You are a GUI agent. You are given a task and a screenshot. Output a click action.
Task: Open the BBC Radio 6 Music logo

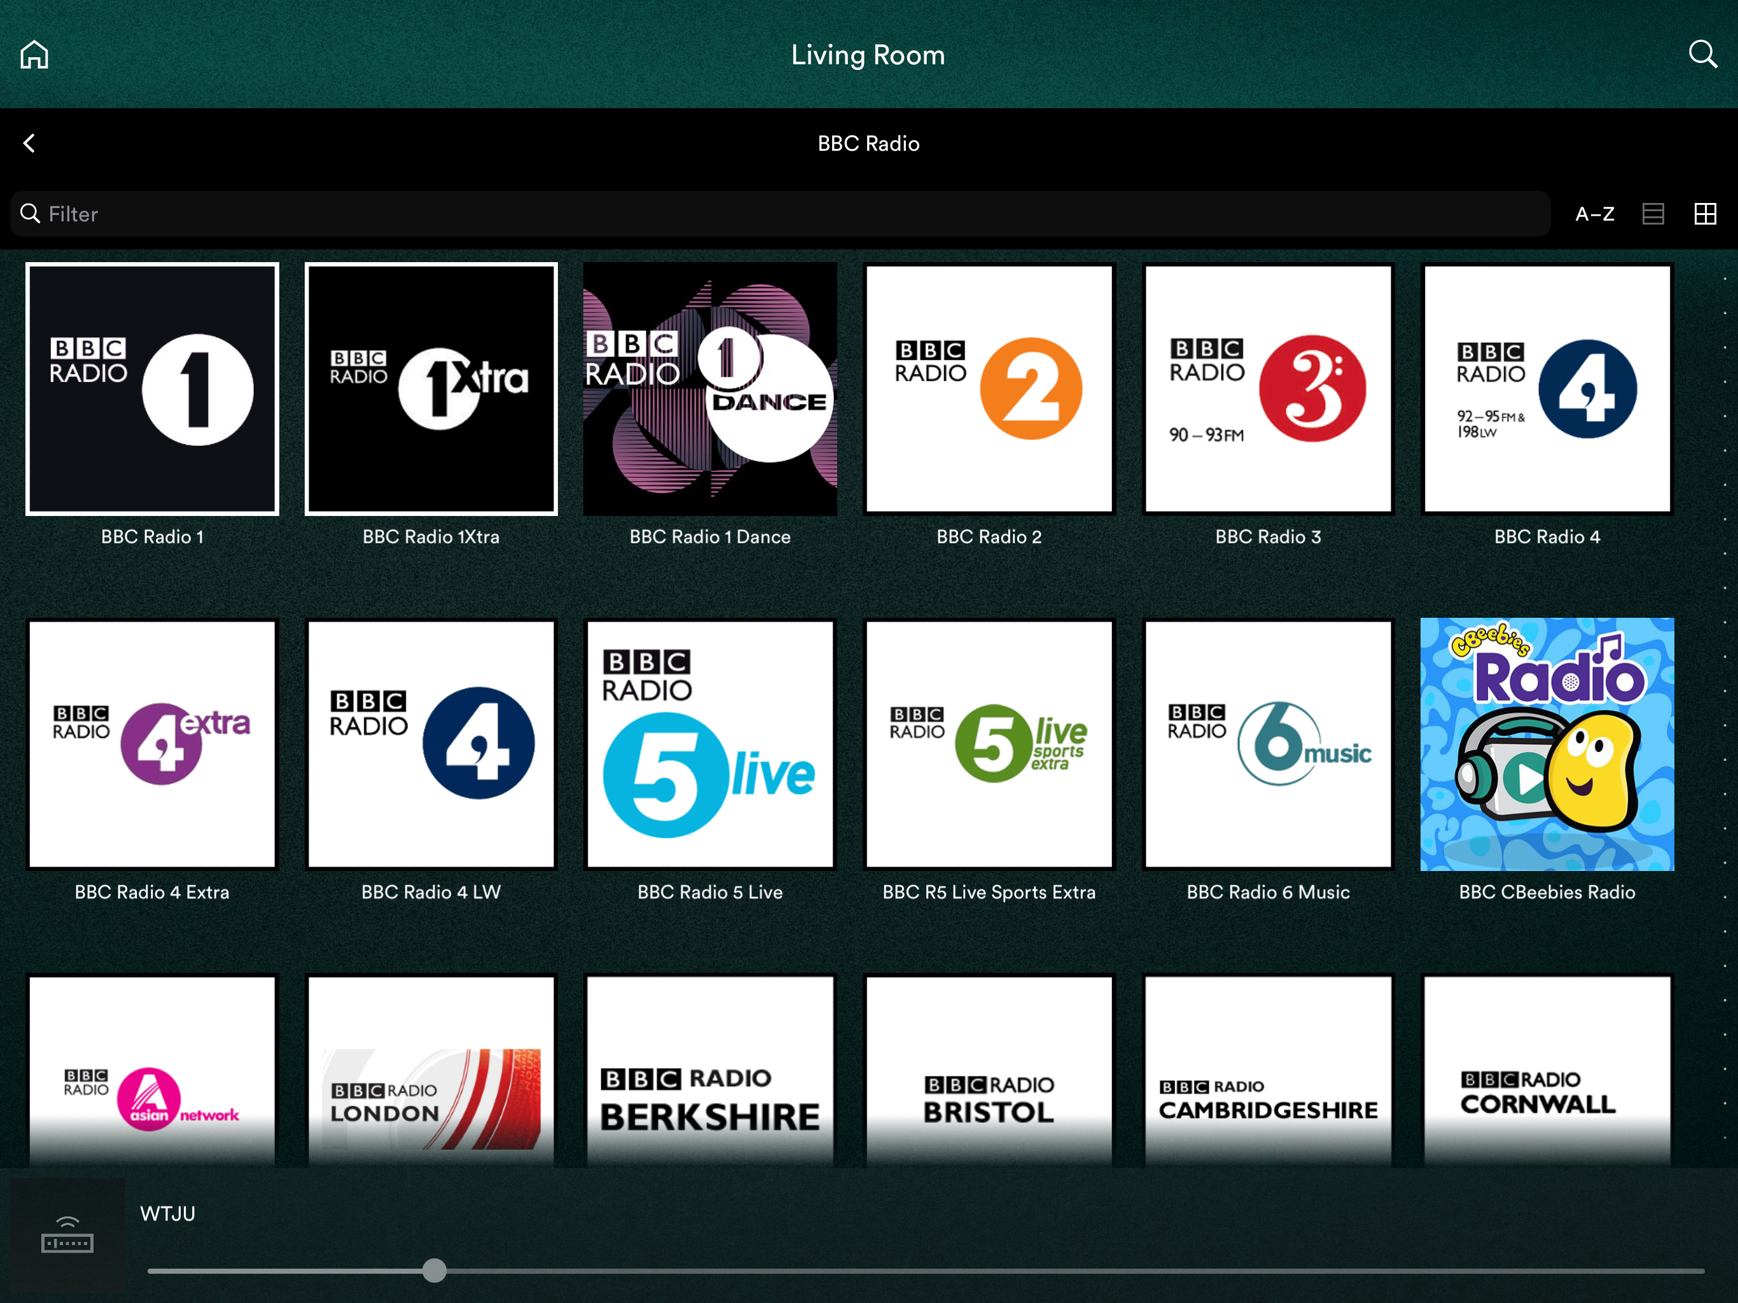tap(1268, 744)
